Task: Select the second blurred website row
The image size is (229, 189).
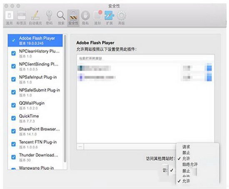Action: pyautogui.click(x=144, y=77)
